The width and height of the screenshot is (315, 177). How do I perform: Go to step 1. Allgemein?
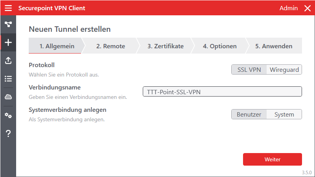coord(57,46)
